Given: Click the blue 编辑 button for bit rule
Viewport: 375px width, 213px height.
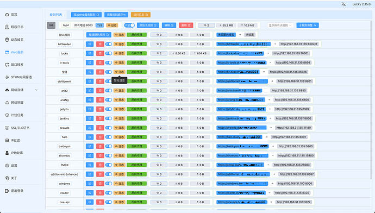Looking at the screenshot, I should [169, 25].
